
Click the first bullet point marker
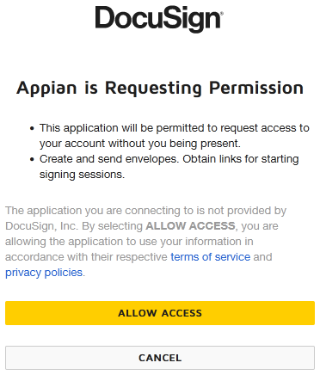[x=32, y=128]
